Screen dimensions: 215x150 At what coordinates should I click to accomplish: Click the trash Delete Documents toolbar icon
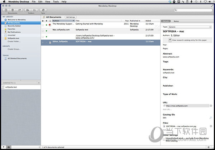[13, 10]
